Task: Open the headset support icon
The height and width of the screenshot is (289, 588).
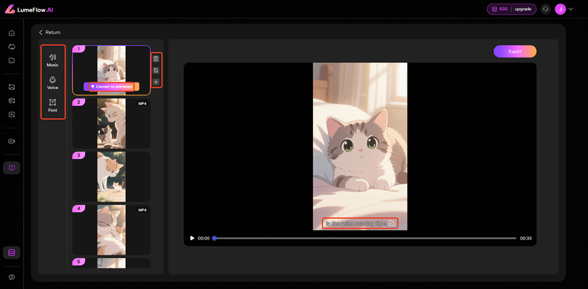Action: pos(546,9)
